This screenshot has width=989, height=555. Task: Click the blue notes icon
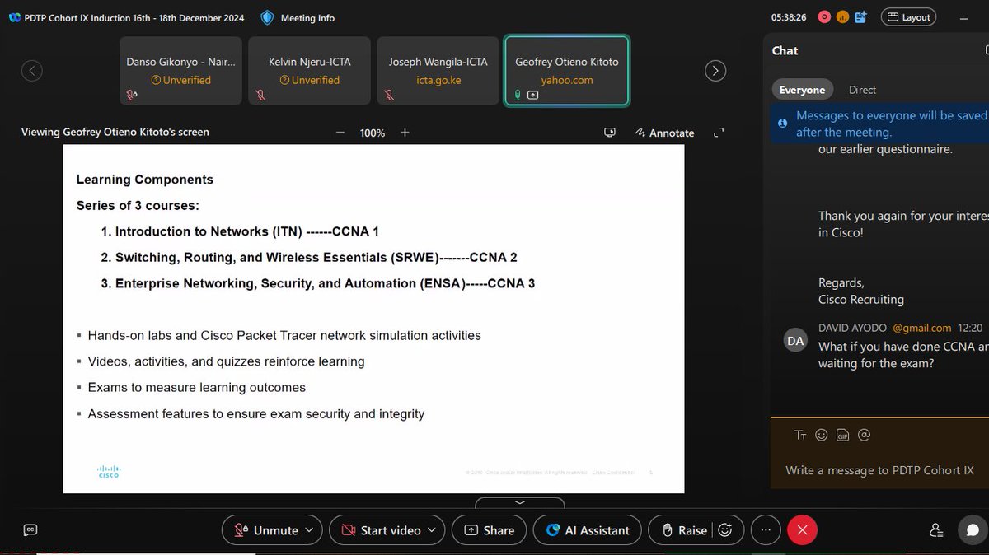pyautogui.click(x=861, y=16)
